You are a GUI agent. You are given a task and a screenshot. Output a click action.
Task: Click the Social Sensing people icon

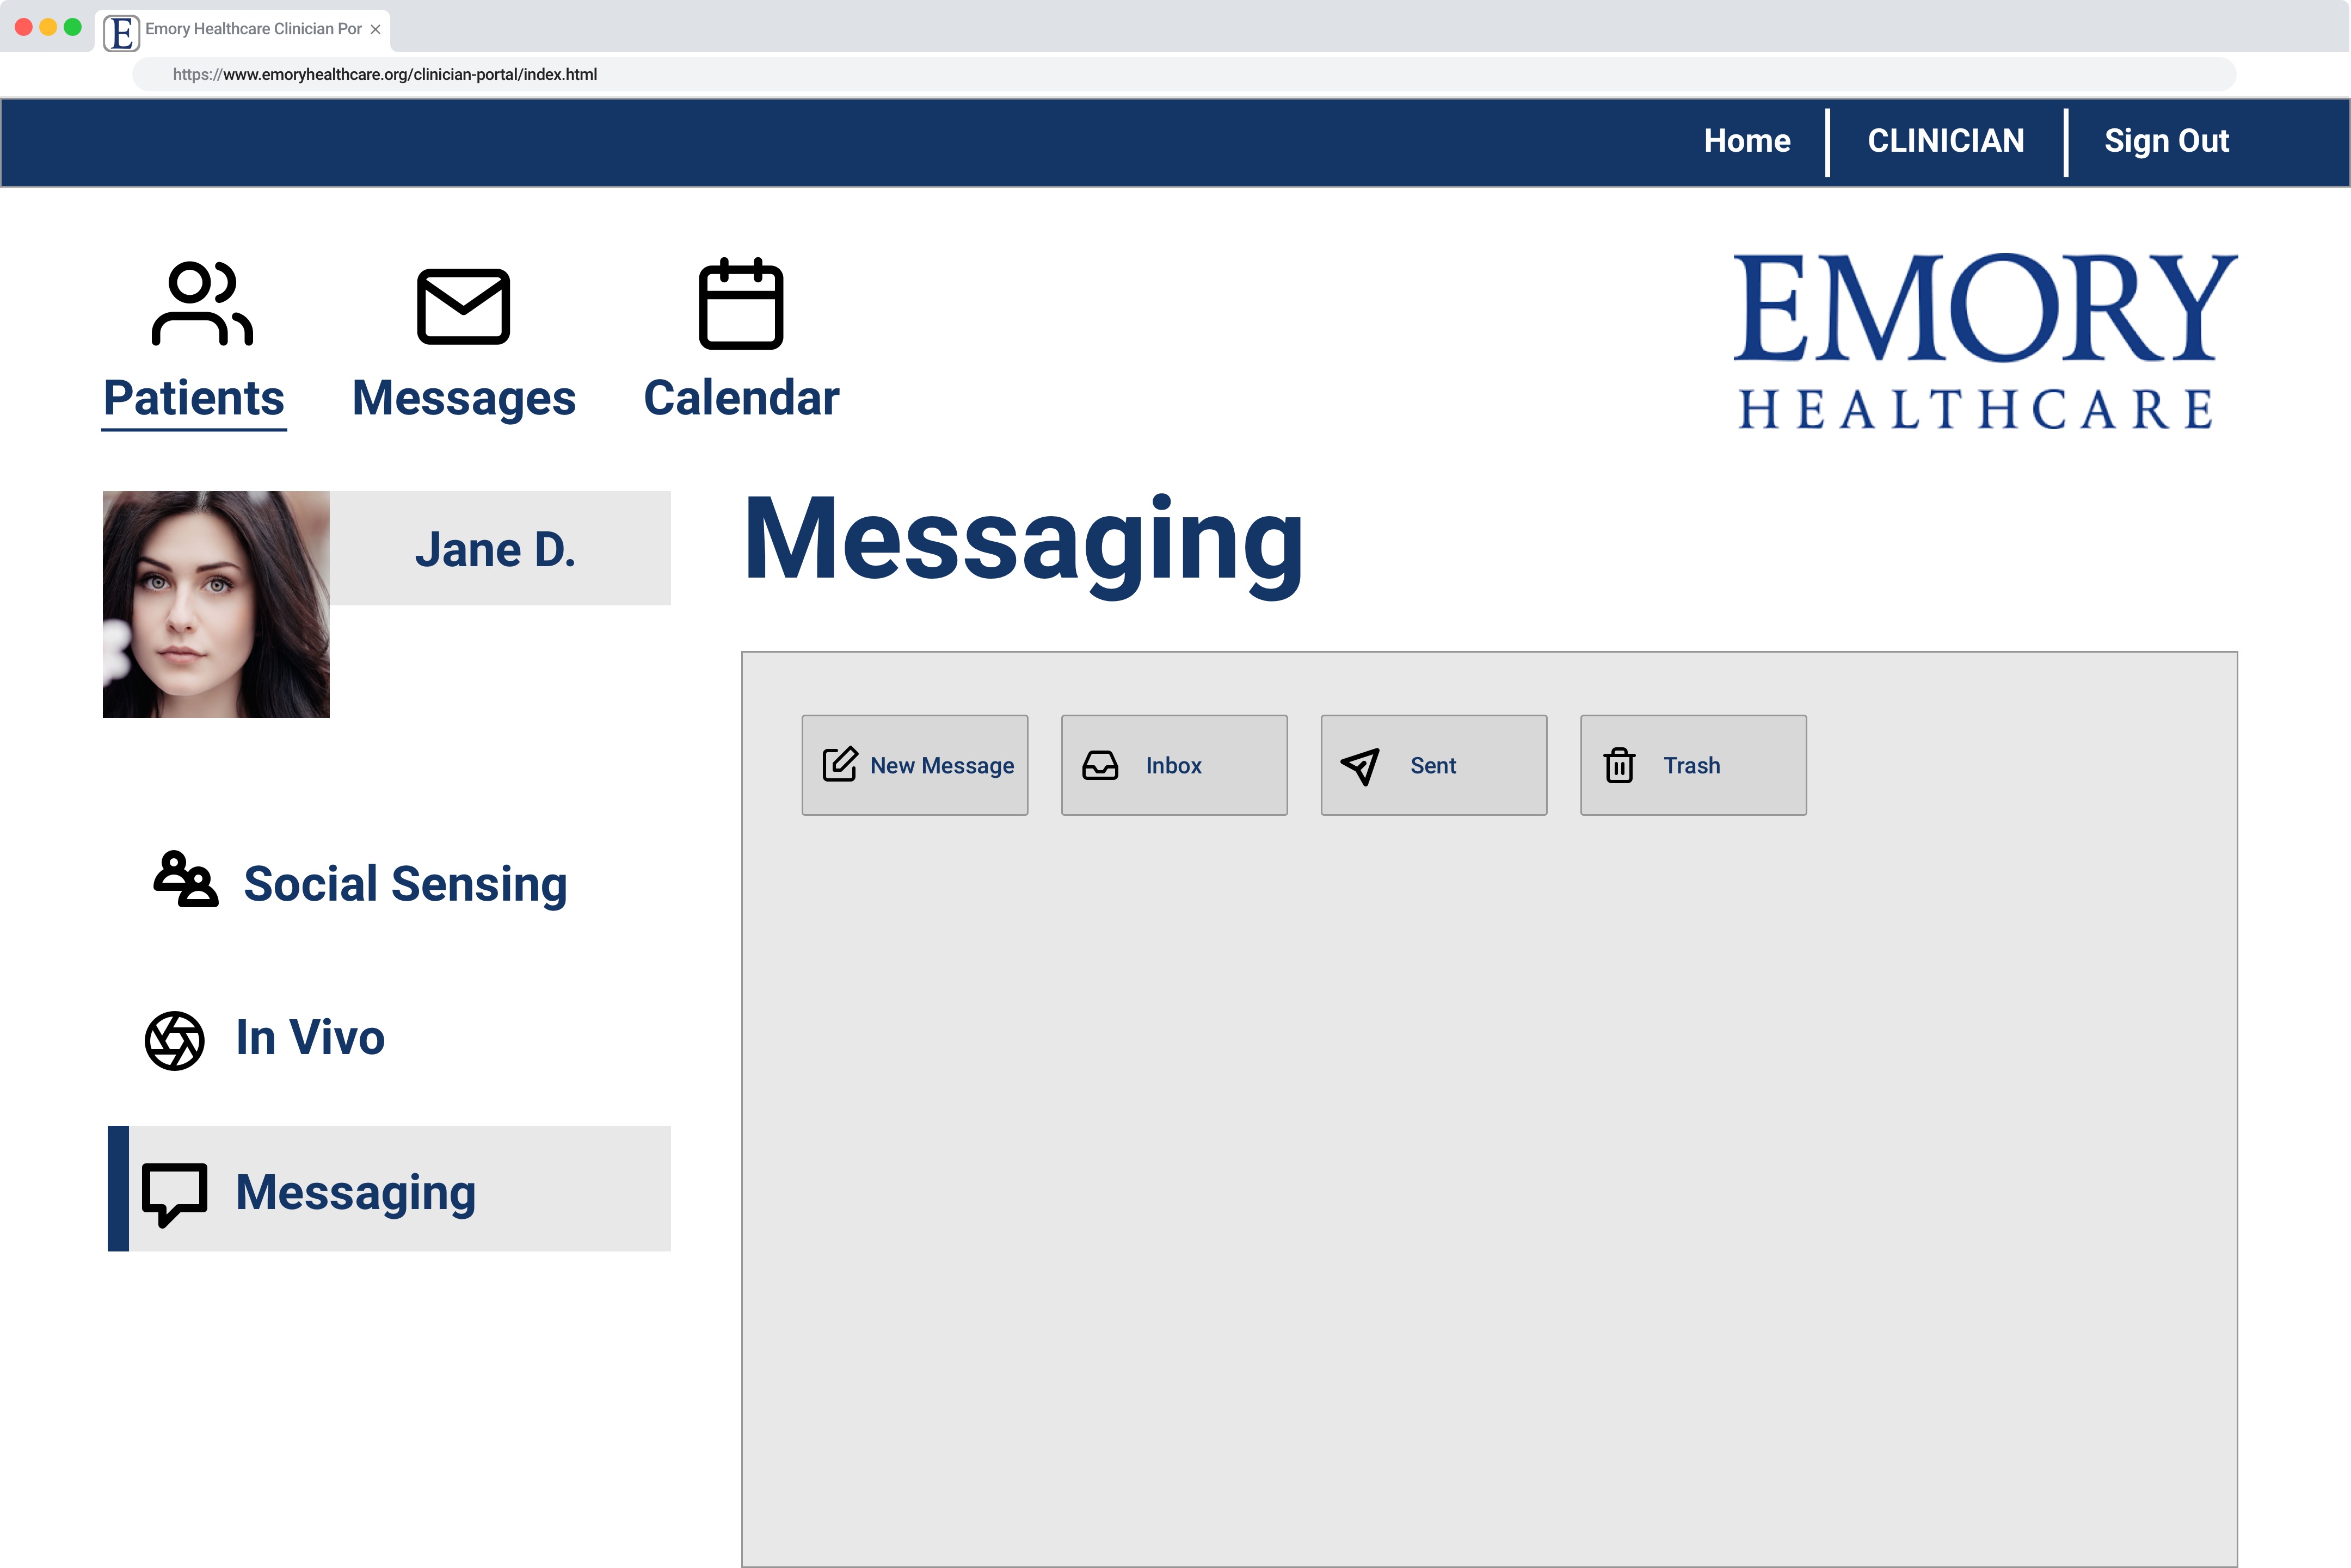point(186,879)
